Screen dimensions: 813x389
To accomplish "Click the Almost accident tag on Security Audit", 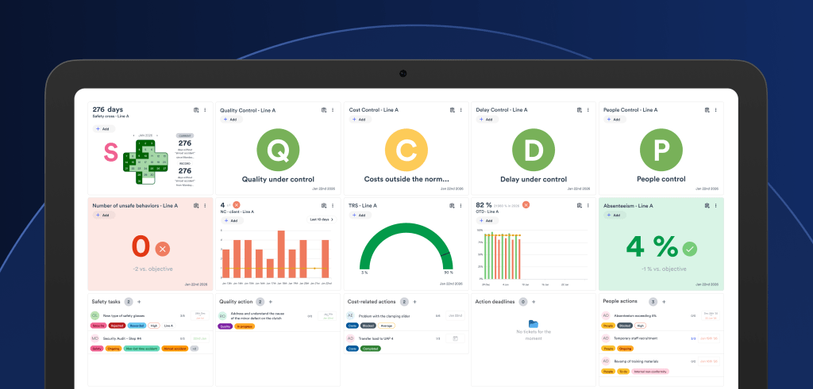I will [x=174, y=349].
